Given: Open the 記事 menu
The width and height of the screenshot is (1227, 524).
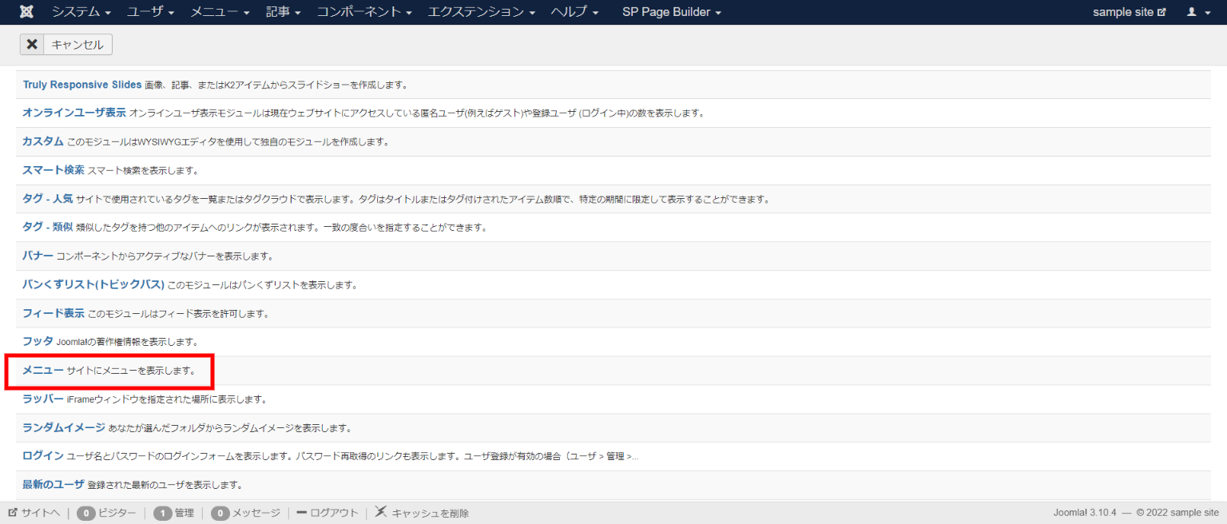Looking at the screenshot, I should click(284, 12).
